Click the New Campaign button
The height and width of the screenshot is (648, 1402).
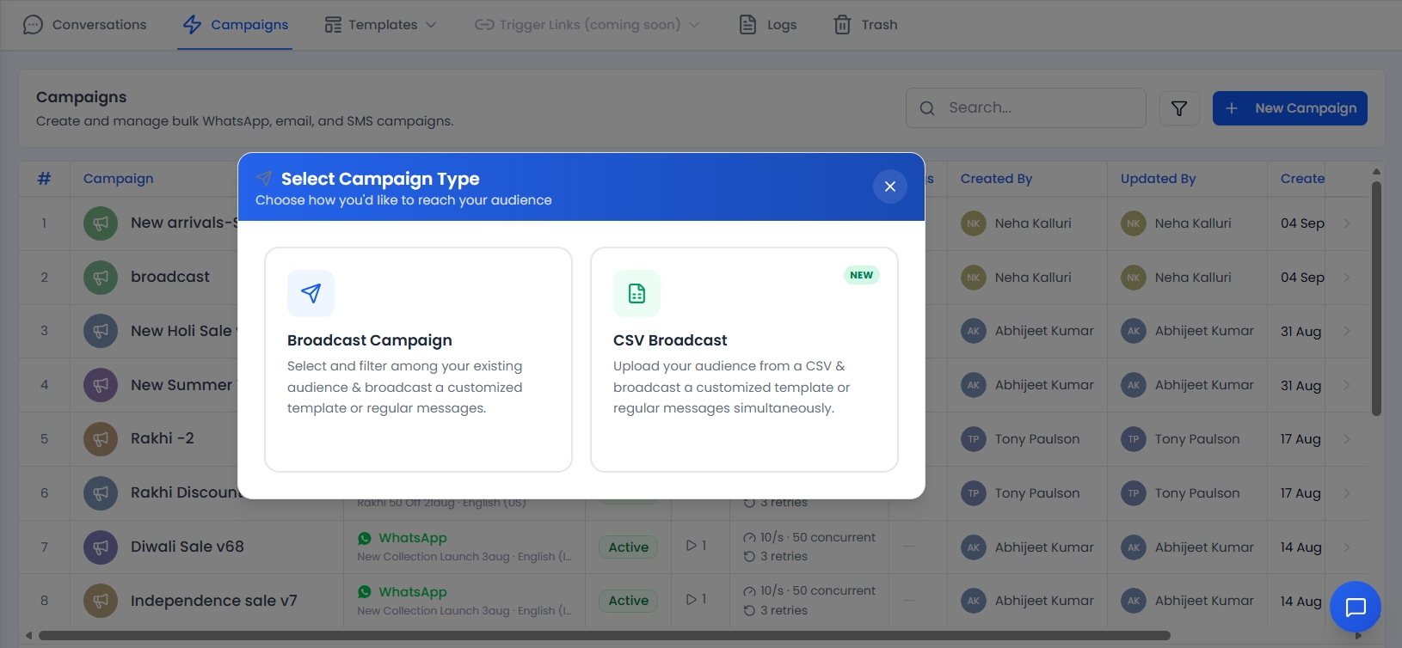tap(1290, 108)
